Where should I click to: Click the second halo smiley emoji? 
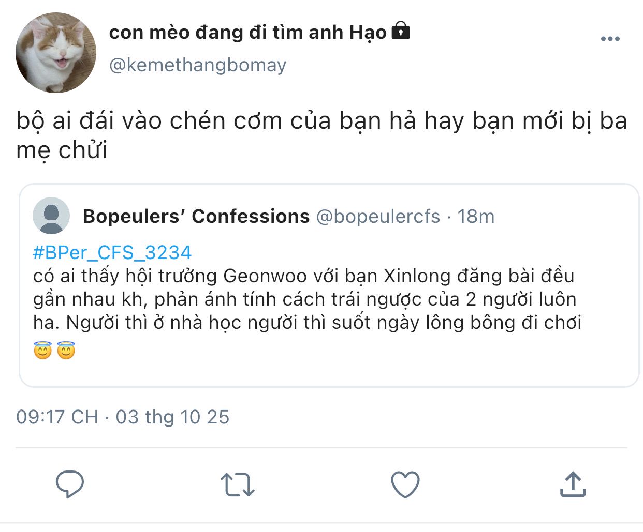tap(66, 351)
